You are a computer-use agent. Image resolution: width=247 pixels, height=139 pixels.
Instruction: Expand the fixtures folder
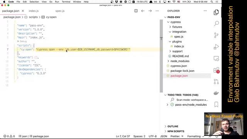coord(170,27)
